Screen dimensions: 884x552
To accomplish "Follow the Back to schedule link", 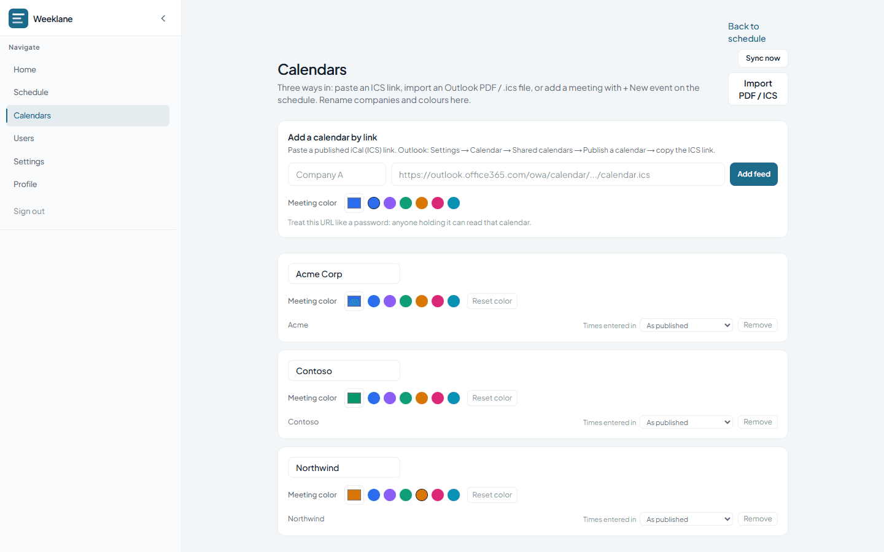I will pyautogui.click(x=746, y=33).
